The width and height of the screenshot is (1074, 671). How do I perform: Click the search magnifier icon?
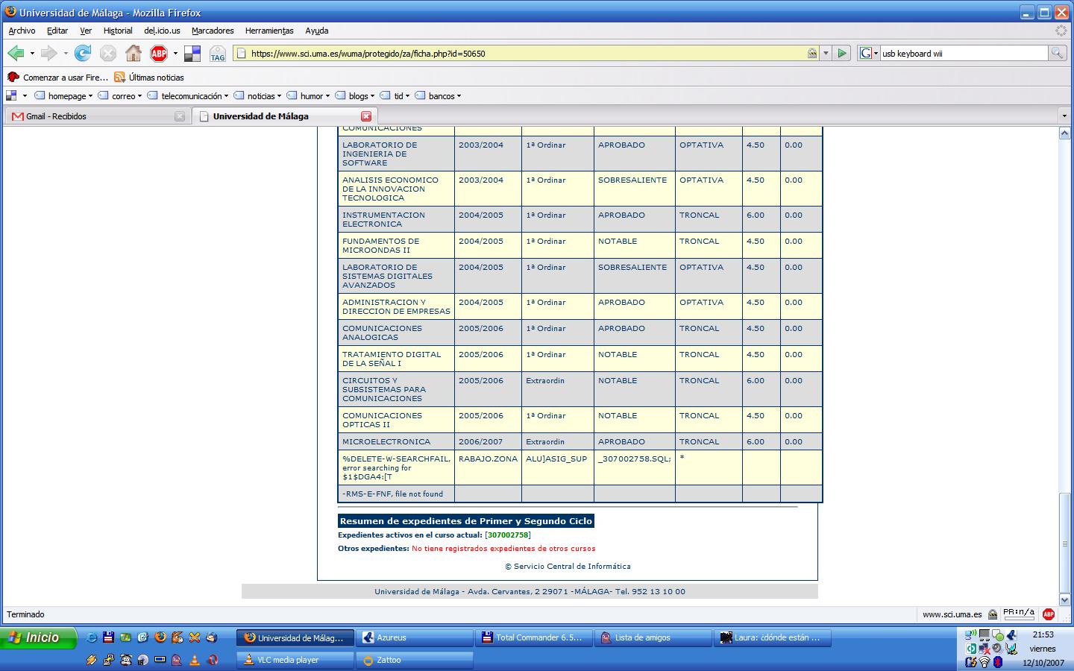point(1057,53)
